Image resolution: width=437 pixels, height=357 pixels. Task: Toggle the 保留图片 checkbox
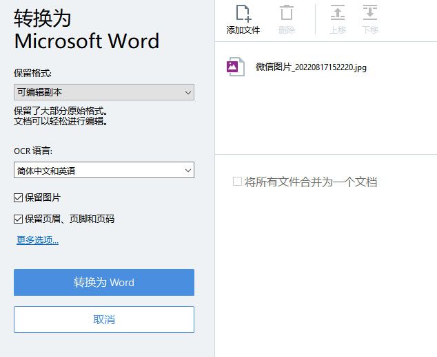[18, 198]
